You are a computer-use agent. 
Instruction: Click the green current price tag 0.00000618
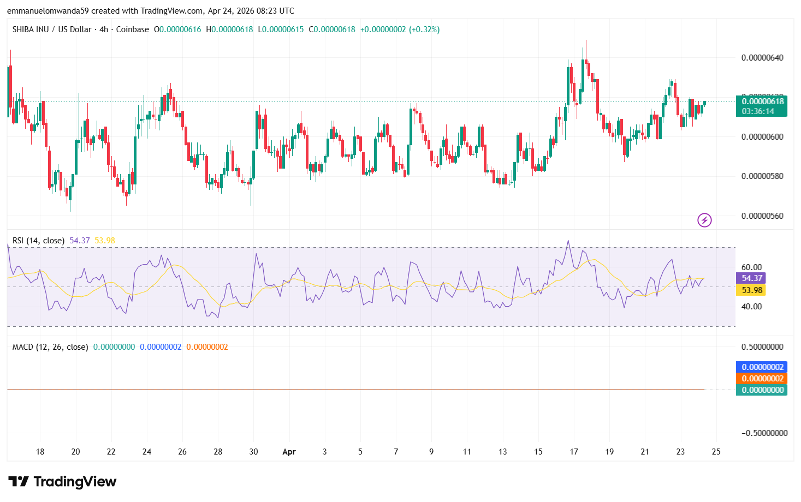click(762, 101)
